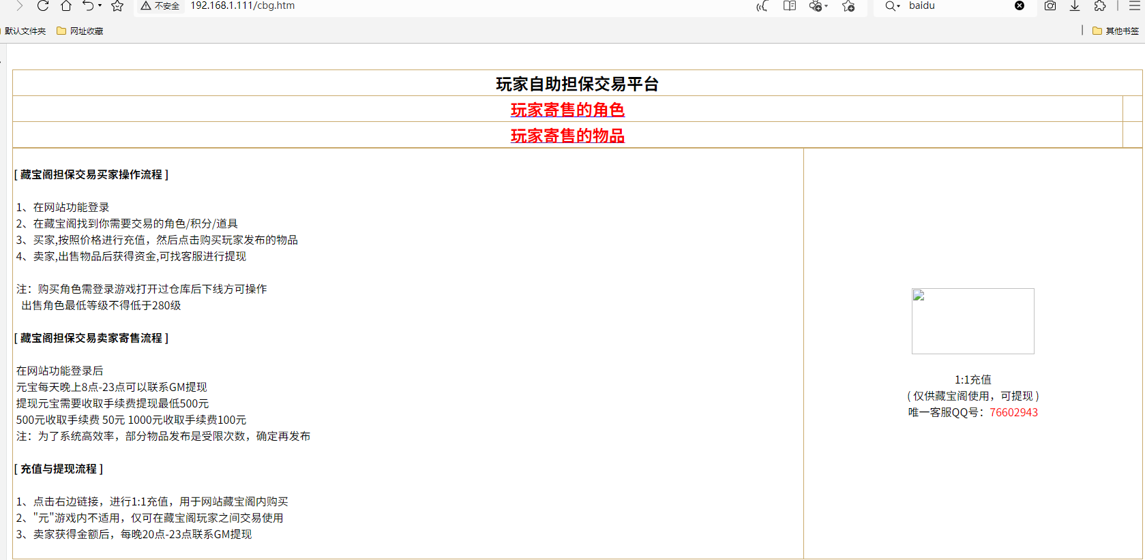Click the line 提现元宝需要收取手续费提现最低500元
This screenshot has width=1145, height=560.
coord(113,403)
